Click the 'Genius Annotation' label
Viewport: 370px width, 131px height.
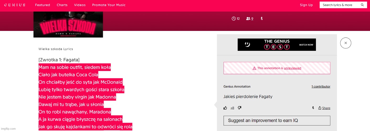pos(237,86)
